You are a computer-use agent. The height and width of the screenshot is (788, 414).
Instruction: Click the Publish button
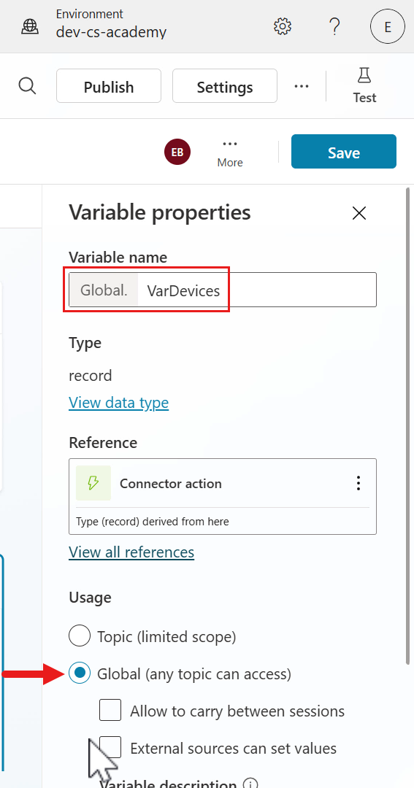tap(109, 86)
